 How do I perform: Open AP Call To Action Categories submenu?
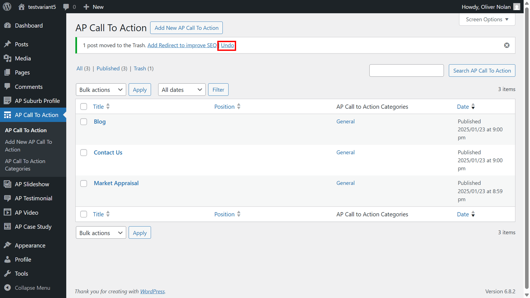(x=25, y=165)
